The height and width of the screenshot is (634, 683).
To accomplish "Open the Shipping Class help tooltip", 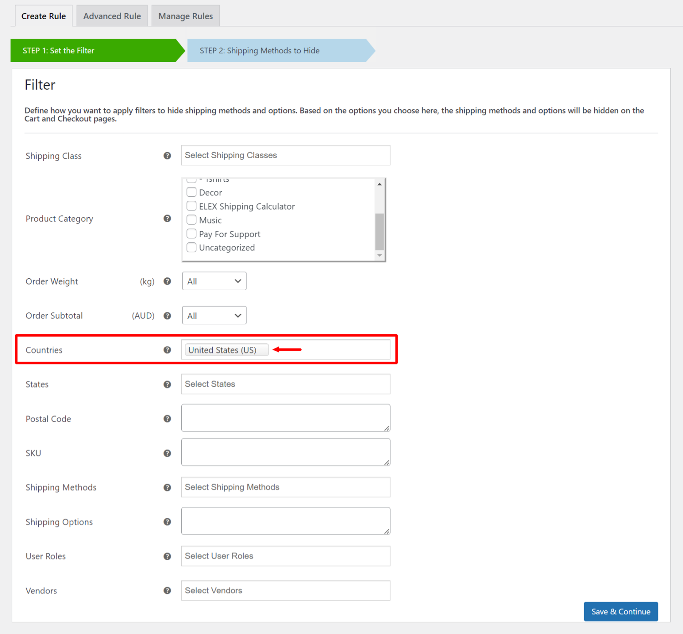I will pos(167,155).
